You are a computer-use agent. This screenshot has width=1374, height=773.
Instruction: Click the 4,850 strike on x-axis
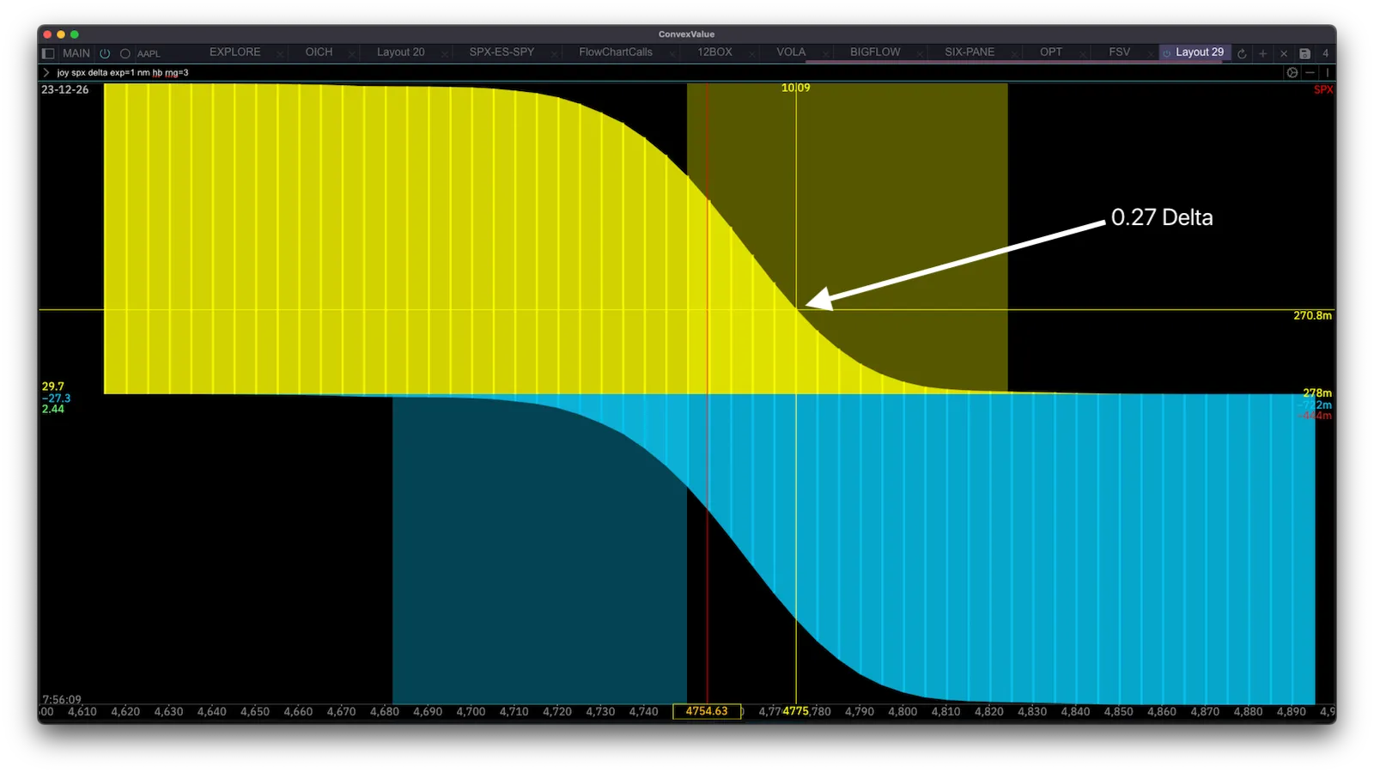pyautogui.click(x=1118, y=711)
